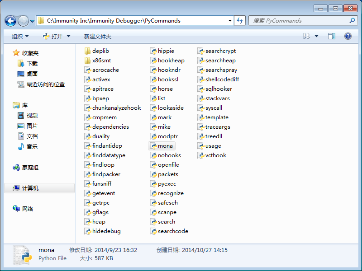Click the magnifier icon in search box
This screenshot has width=362, height=271.
pos(352,21)
